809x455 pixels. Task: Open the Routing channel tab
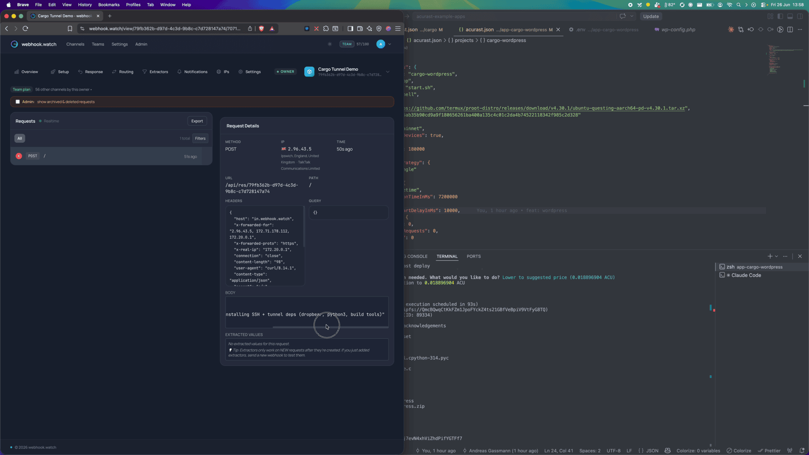click(x=123, y=72)
